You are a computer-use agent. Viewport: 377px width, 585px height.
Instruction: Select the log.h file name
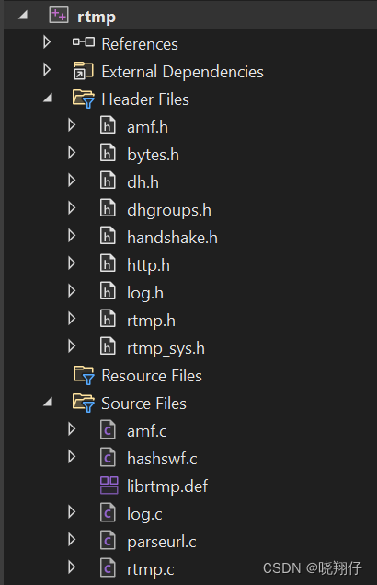[x=145, y=293]
